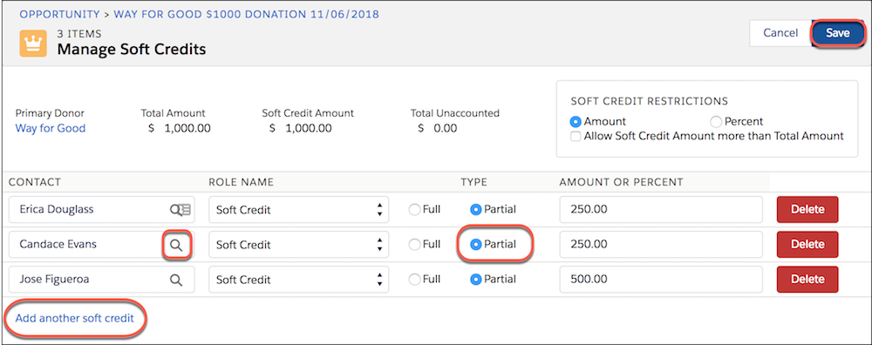Screen dimensions: 872x345
Task: Open Role Name dropdown for Jose Figueroa
Action: (298, 280)
